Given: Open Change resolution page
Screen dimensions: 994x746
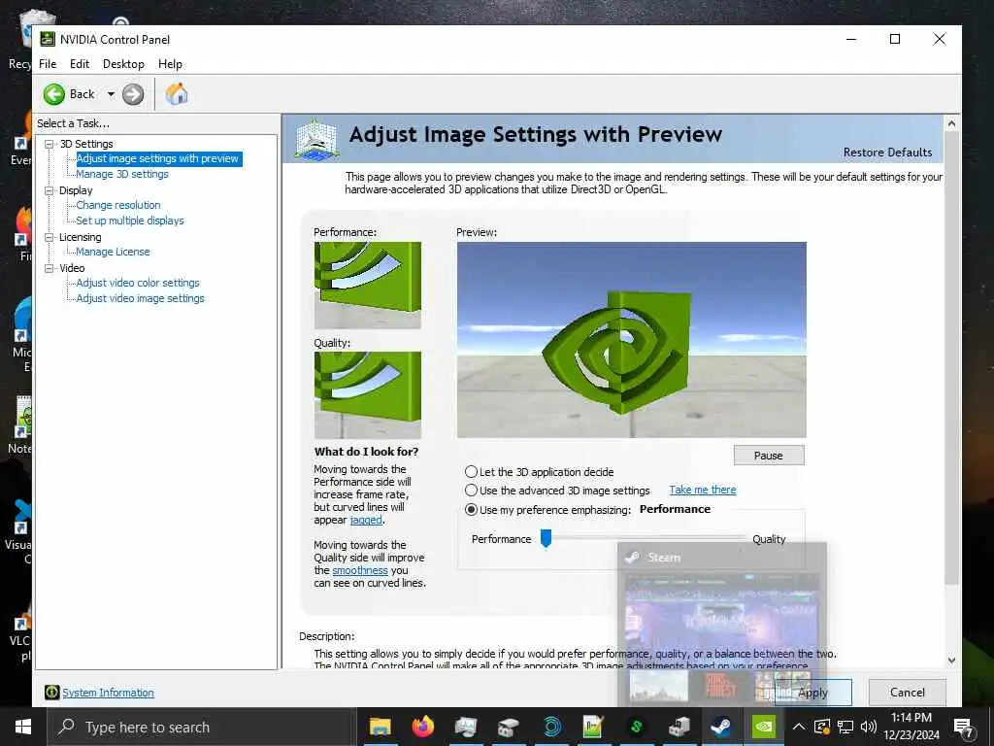Looking at the screenshot, I should click(118, 205).
